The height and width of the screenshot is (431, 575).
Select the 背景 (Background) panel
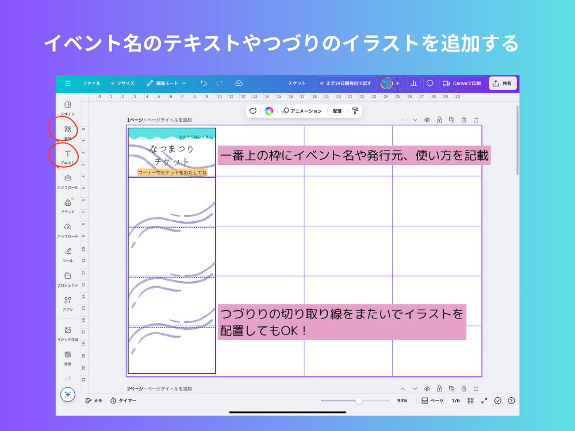coord(68,359)
